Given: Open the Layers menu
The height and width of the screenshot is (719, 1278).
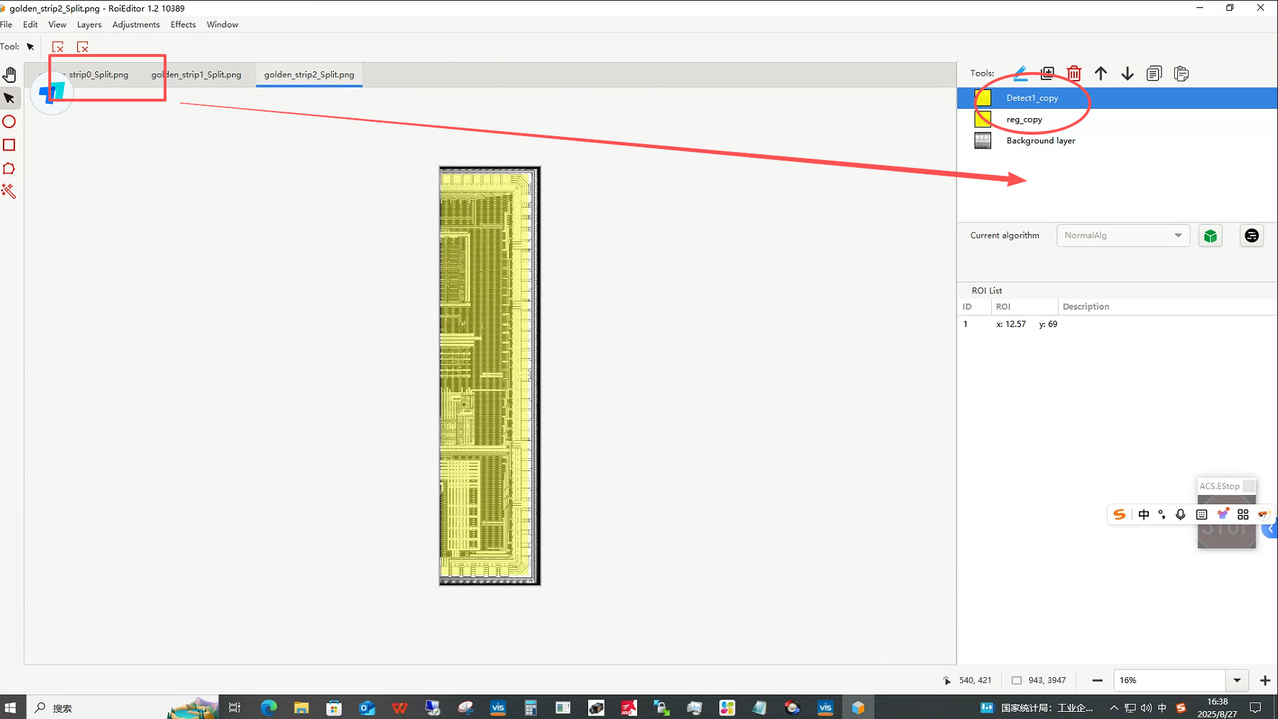Looking at the screenshot, I should (89, 24).
